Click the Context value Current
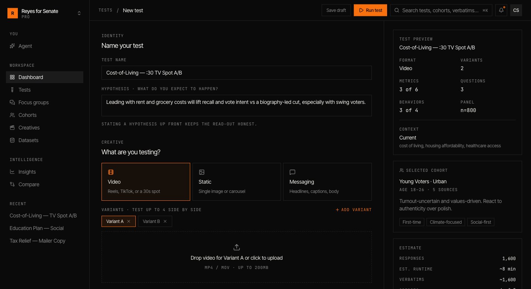 (x=408, y=138)
